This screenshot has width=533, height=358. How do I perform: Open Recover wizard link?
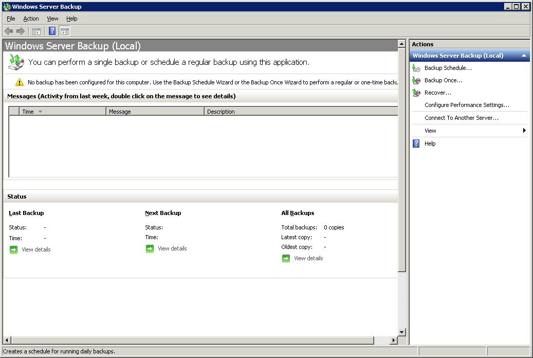point(438,93)
